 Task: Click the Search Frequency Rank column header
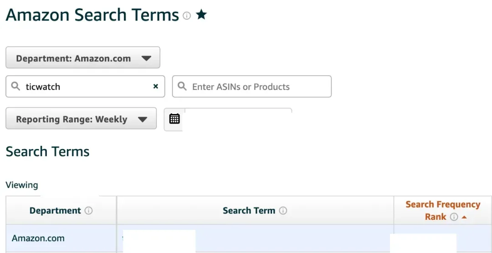click(443, 210)
